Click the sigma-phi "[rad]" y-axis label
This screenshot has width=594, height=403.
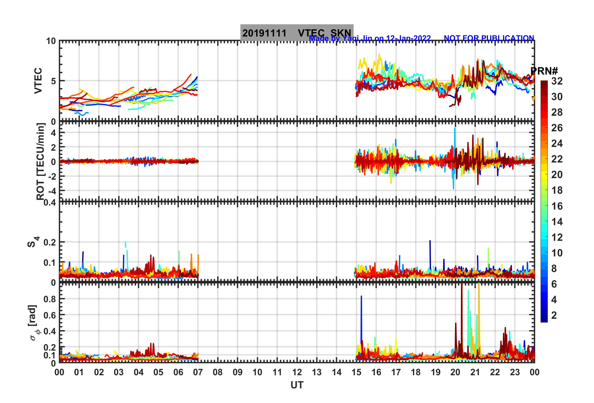coord(33,323)
